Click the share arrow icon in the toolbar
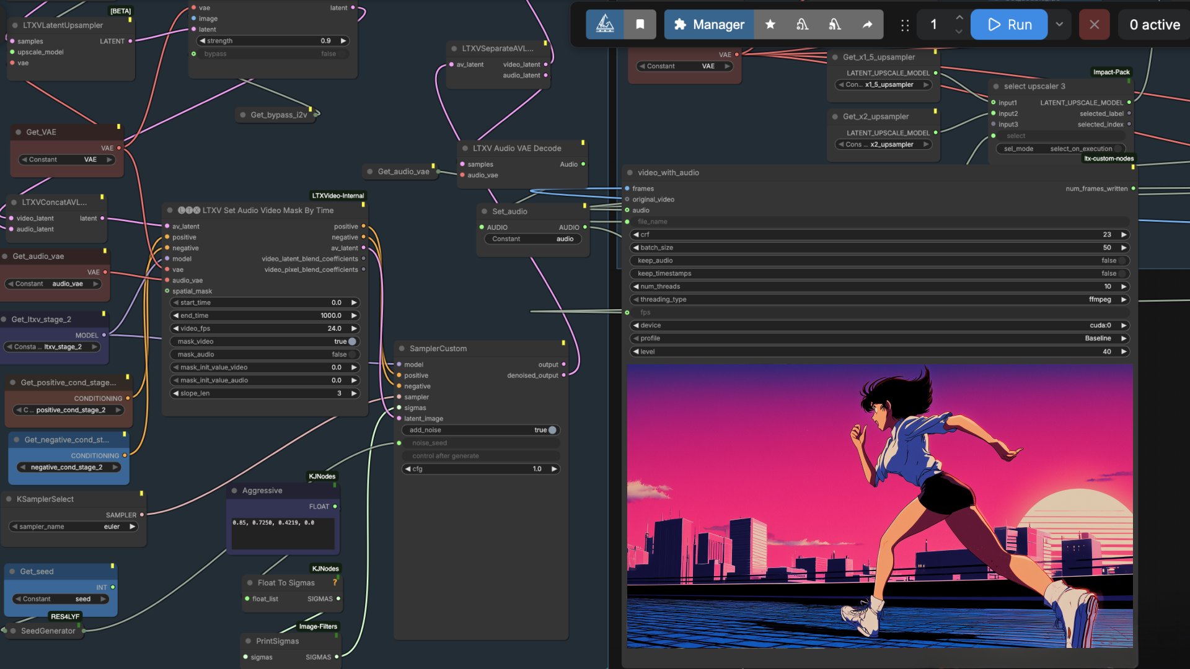 click(x=867, y=24)
